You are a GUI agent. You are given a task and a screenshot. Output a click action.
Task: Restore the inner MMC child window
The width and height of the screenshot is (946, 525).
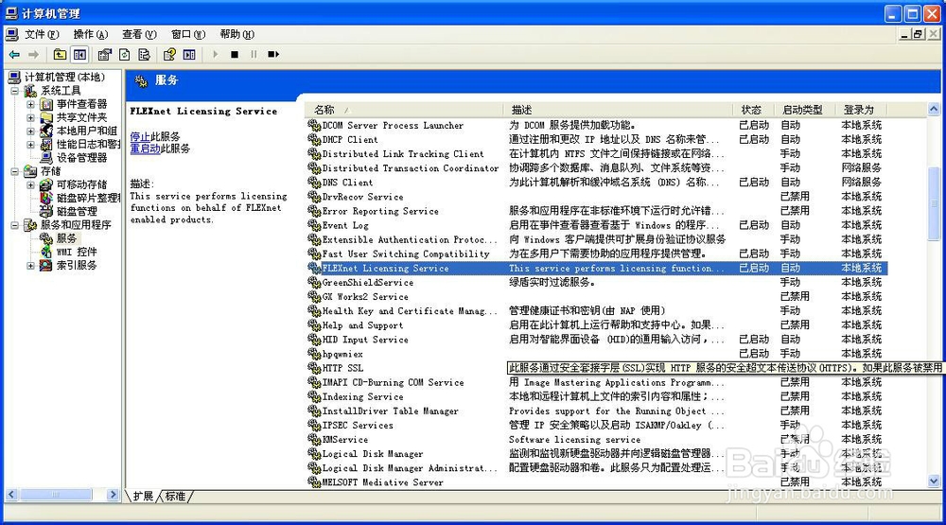pos(918,34)
